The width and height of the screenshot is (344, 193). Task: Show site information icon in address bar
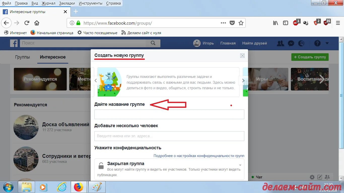[72, 23]
